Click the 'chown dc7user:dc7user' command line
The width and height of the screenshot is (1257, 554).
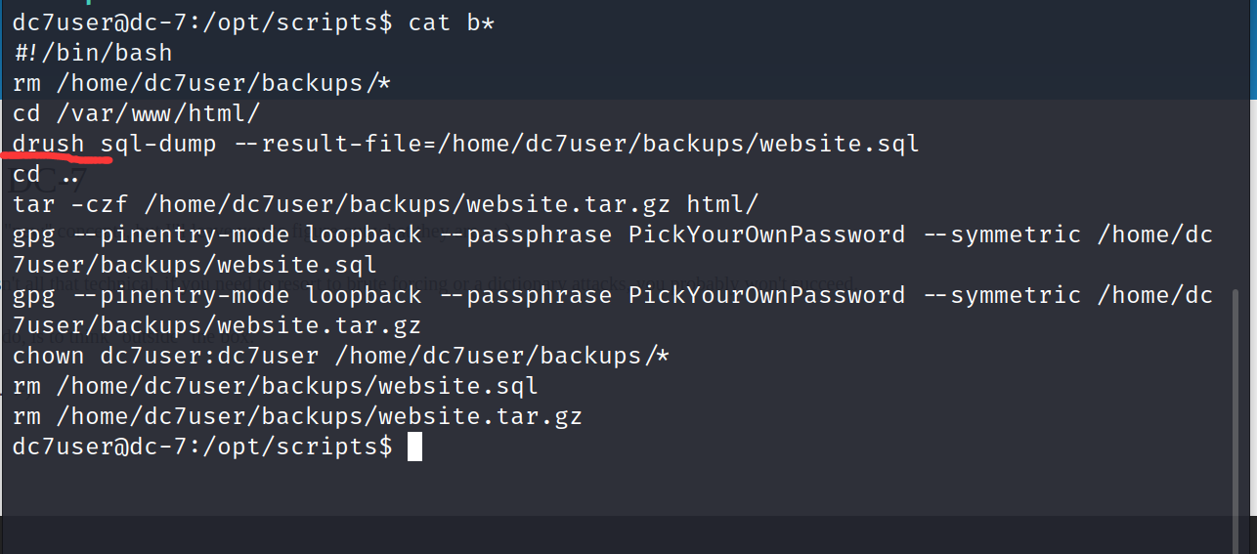pos(341,357)
